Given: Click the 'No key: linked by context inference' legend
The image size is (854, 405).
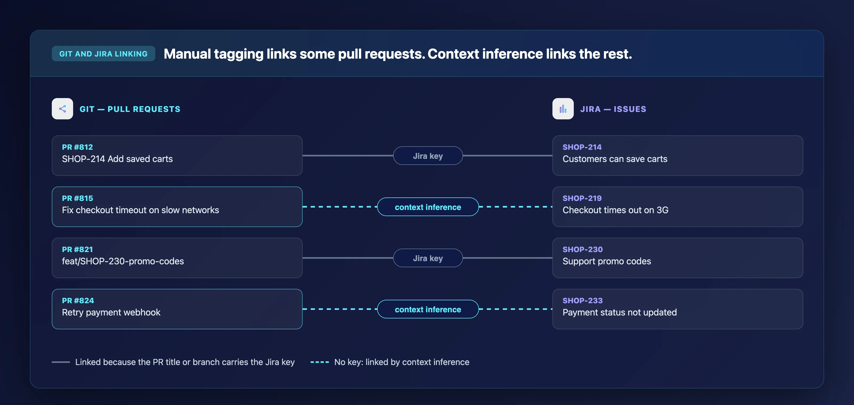Looking at the screenshot, I should (402, 362).
